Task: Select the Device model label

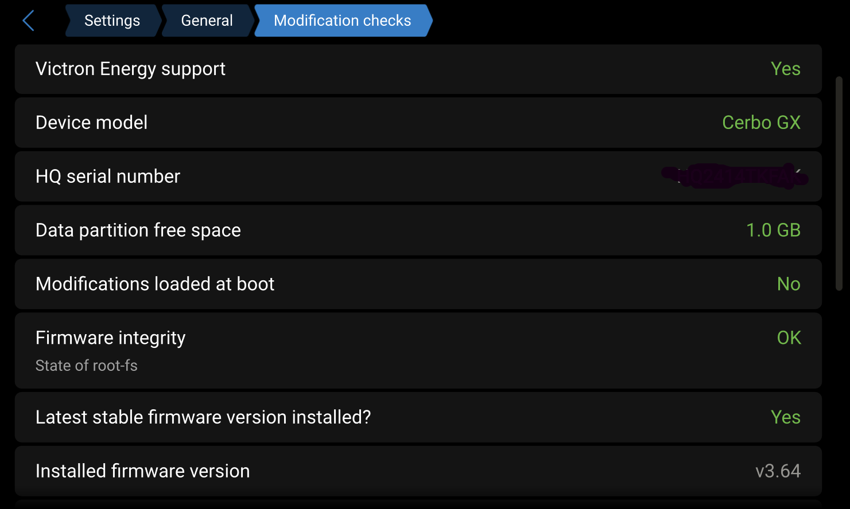Action: (x=91, y=123)
